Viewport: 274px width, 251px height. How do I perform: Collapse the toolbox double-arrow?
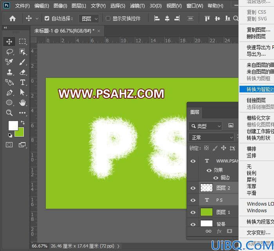point(5,27)
